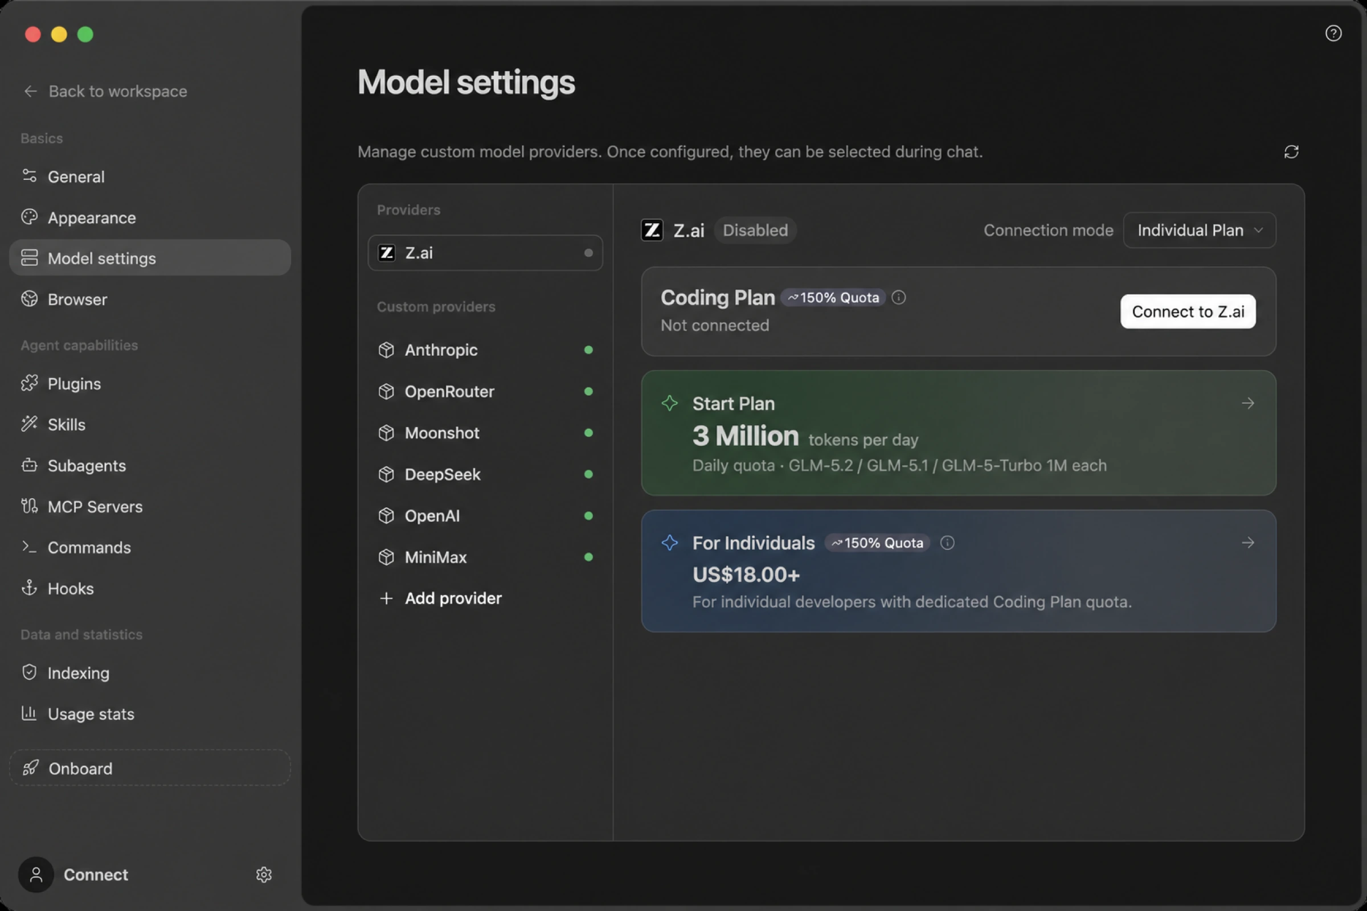
Task: Select the Moonshot provider
Action: (485, 433)
